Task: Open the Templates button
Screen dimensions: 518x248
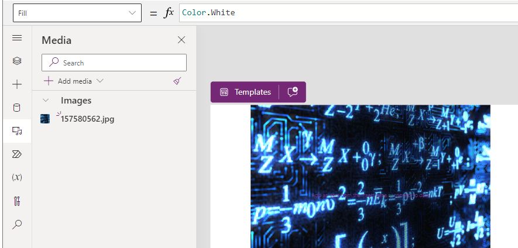Action: [x=245, y=92]
